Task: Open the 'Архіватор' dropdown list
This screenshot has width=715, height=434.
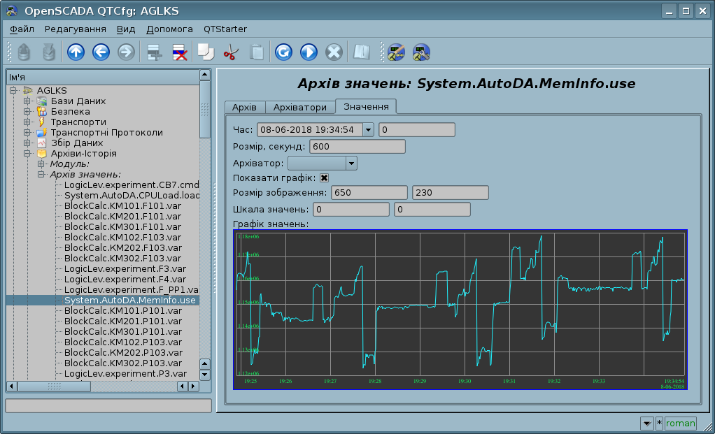Action: click(351, 163)
